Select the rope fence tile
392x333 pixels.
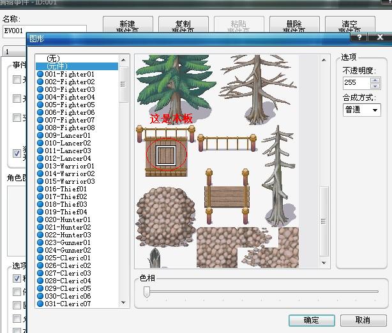227,143
